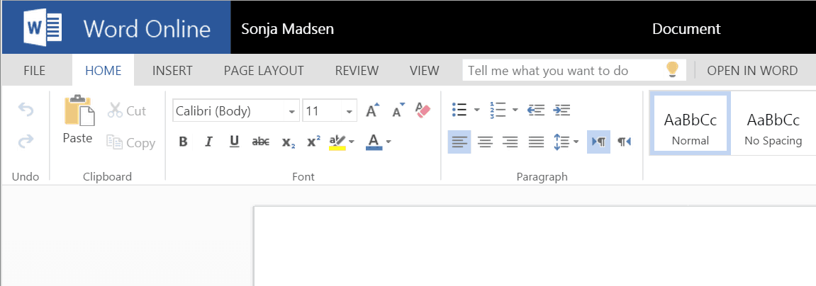This screenshot has width=816, height=286.
Task: Apply the yellow text highlight color
Action: [x=337, y=142]
